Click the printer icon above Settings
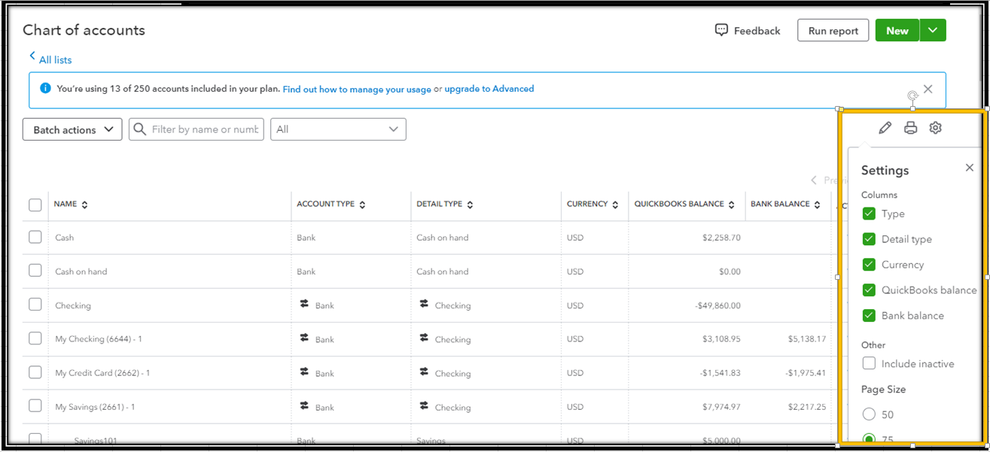This screenshot has height=452, width=990. point(910,128)
